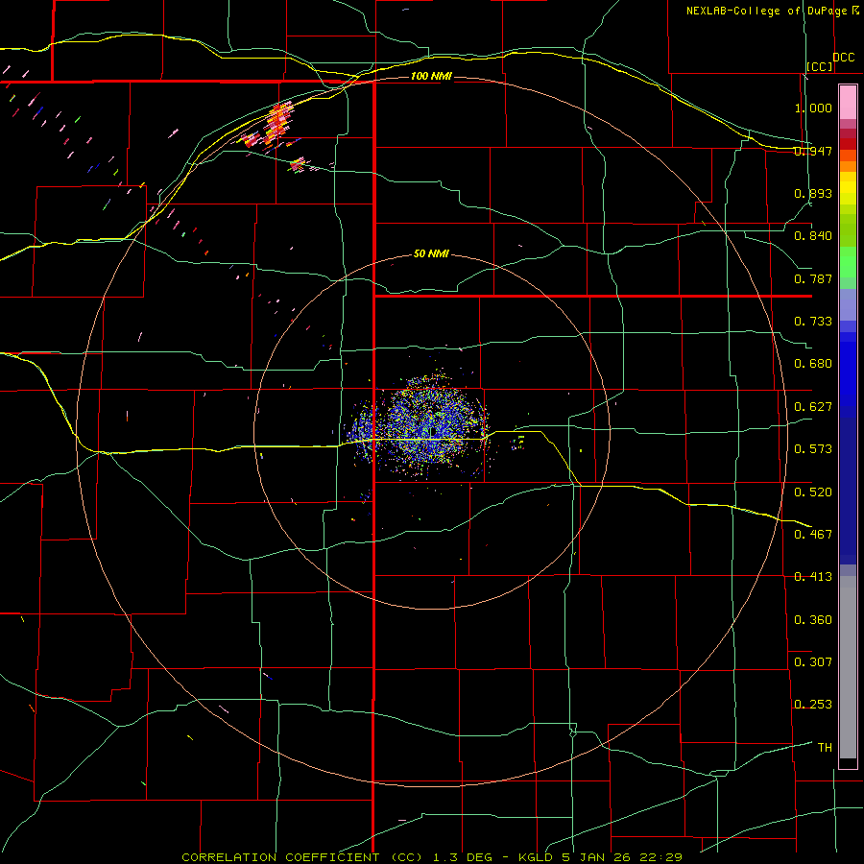Click the 0.733 scale value
The width and height of the screenshot is (864, 864).
(813, 322)
